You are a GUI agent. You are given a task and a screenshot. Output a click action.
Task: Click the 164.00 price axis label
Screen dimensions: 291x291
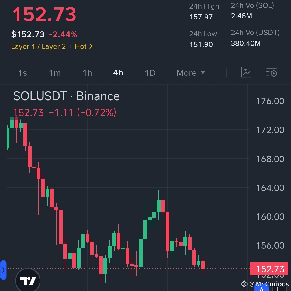[x=270, y=188]
